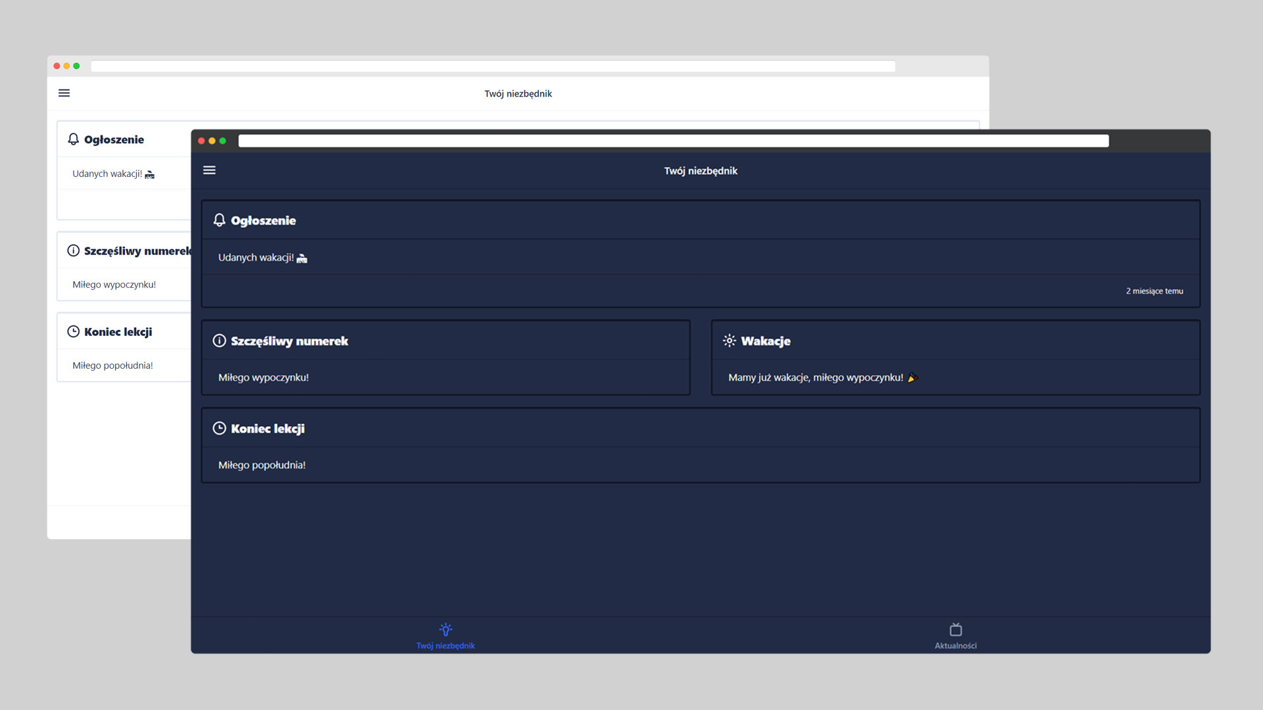Click Koniec lekcji heading in light window
This screenshot has height=710, width=1263.
[x=118, y=332]
